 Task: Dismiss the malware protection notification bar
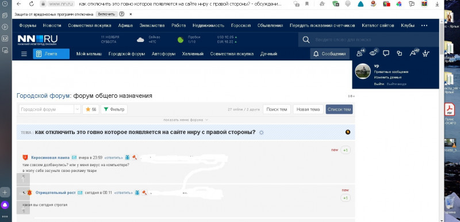coord(131,14)
